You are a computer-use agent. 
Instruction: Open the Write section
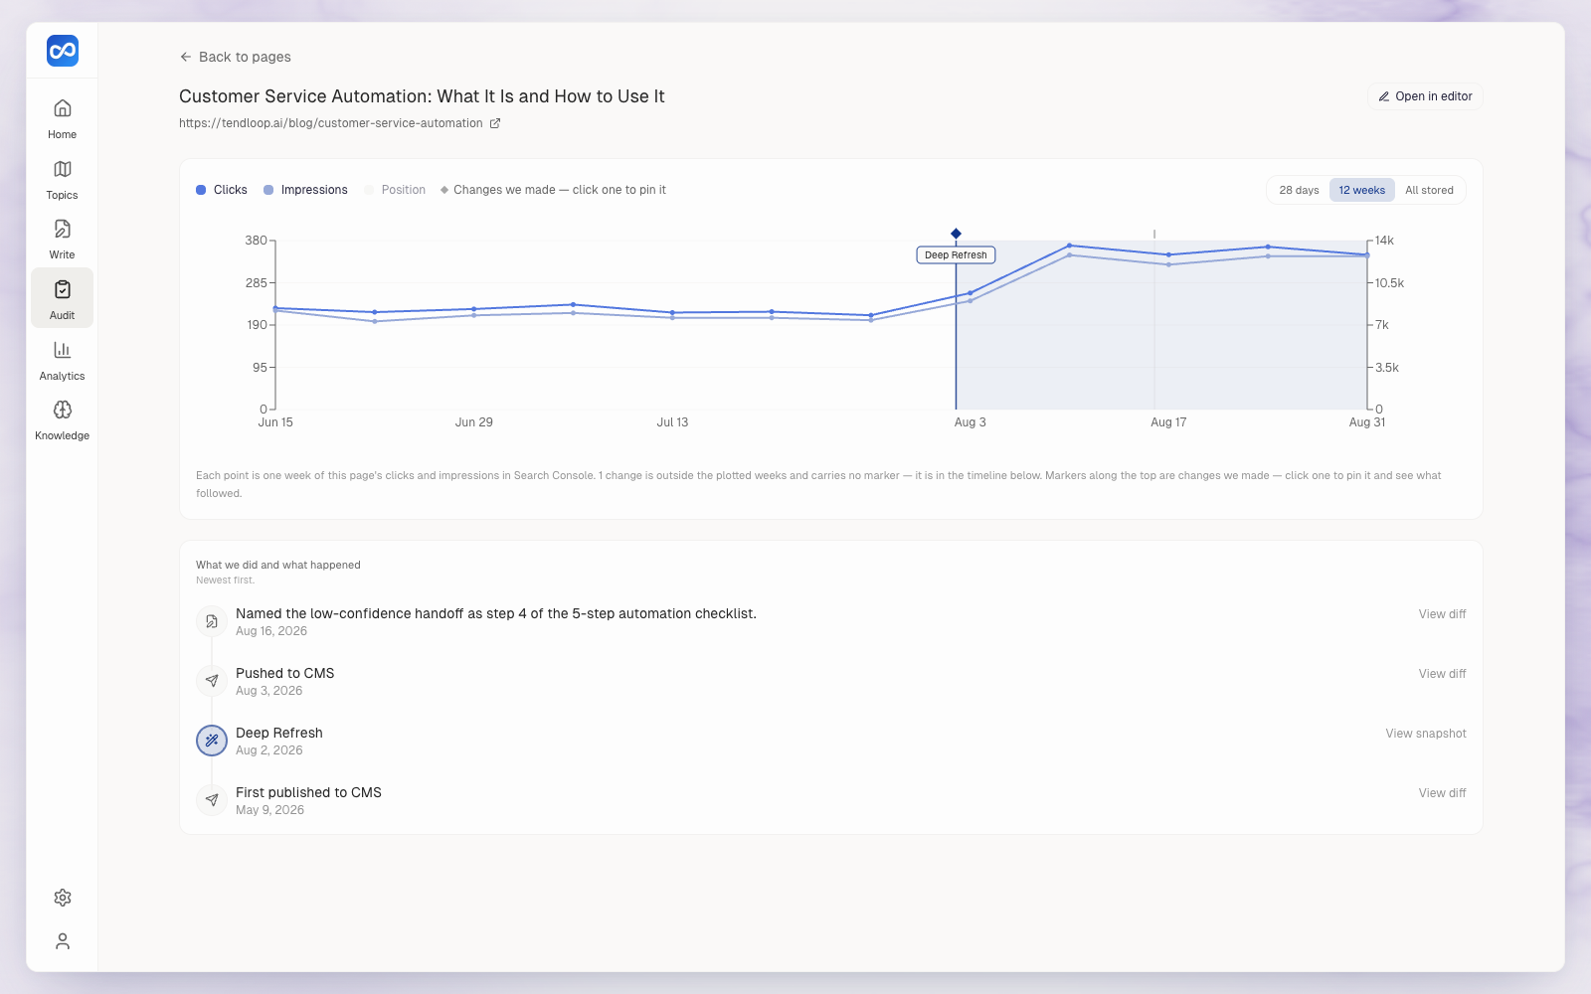tap(62, 239)
